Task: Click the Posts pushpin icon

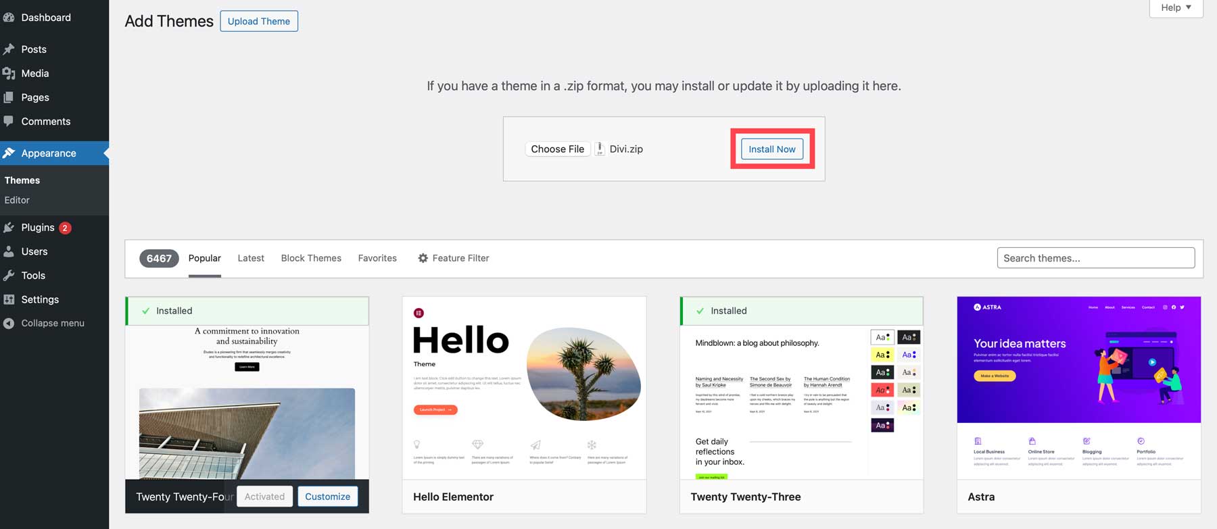Action: click(9, 49)
